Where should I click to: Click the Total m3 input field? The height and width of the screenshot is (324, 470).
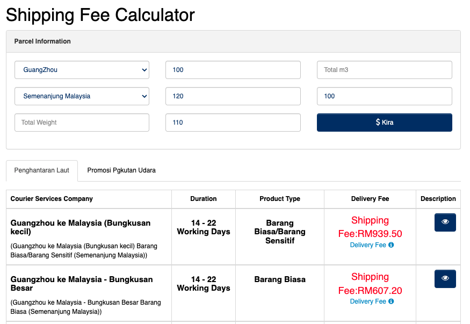384,70
